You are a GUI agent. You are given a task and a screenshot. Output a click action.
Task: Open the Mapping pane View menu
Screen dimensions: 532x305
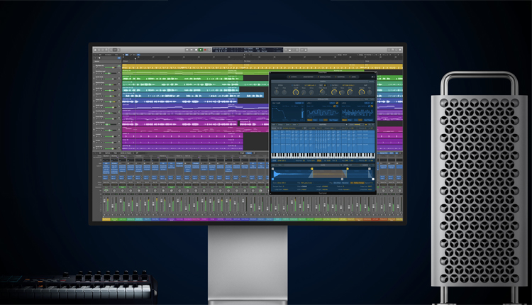(x=294, y=125)
